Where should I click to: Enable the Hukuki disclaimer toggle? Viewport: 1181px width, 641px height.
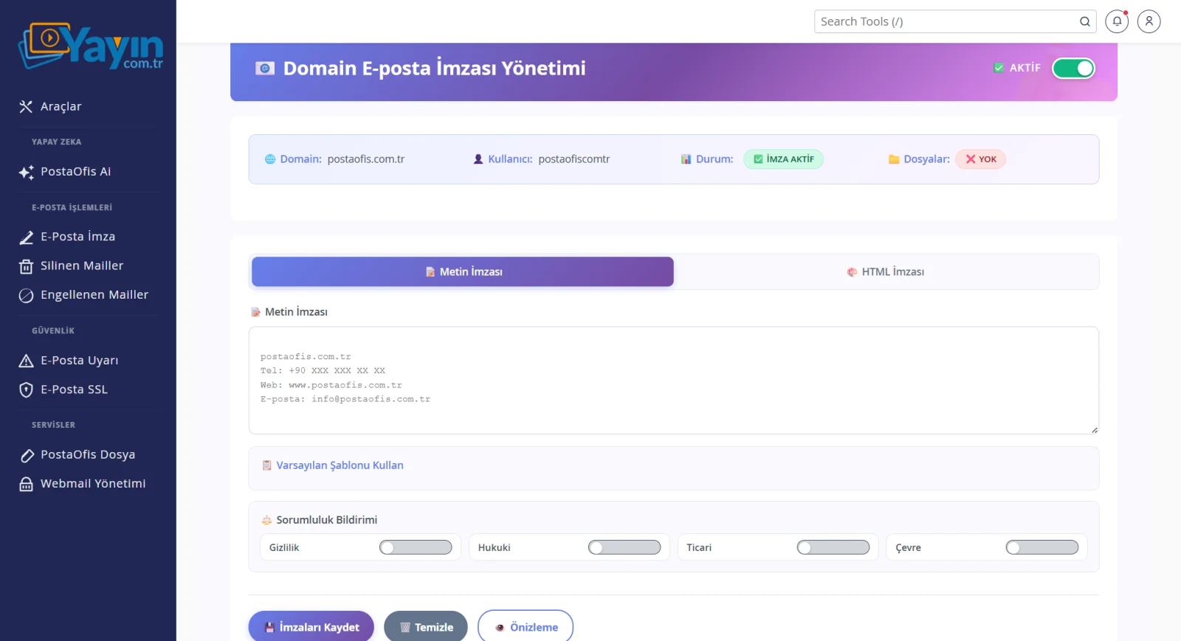click(x=624, y=547)
